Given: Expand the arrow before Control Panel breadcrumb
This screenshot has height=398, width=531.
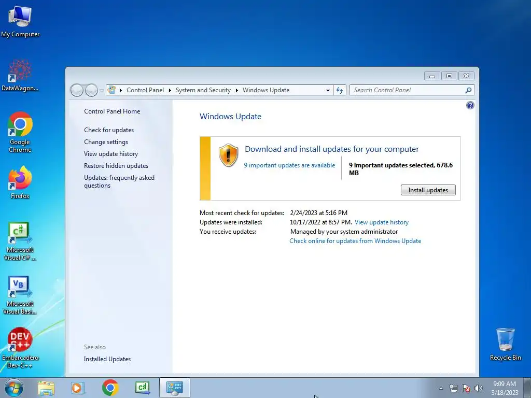Looking at the screenshot, I should (x=120, y=90).
